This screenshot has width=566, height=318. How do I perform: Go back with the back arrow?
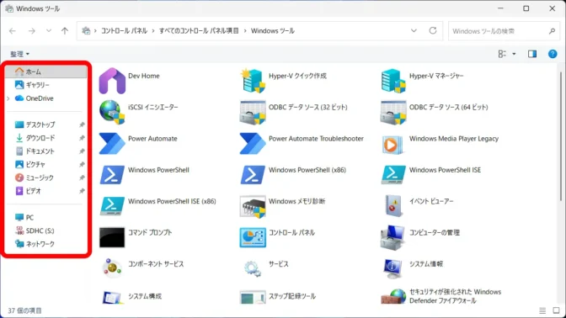13,31
